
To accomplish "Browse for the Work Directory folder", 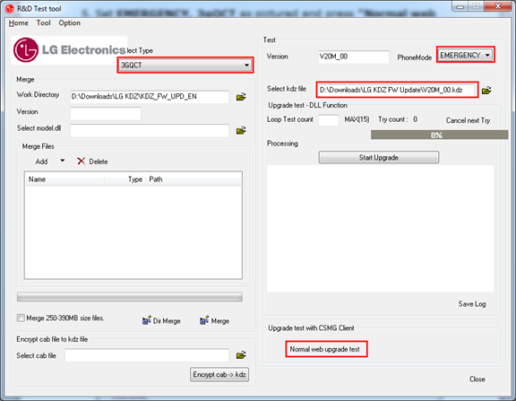I will [x=241, y=97].
